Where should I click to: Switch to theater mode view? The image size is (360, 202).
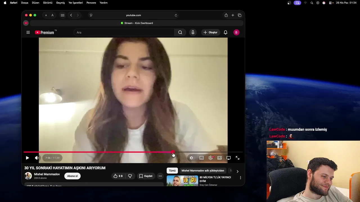pos(219,158)
